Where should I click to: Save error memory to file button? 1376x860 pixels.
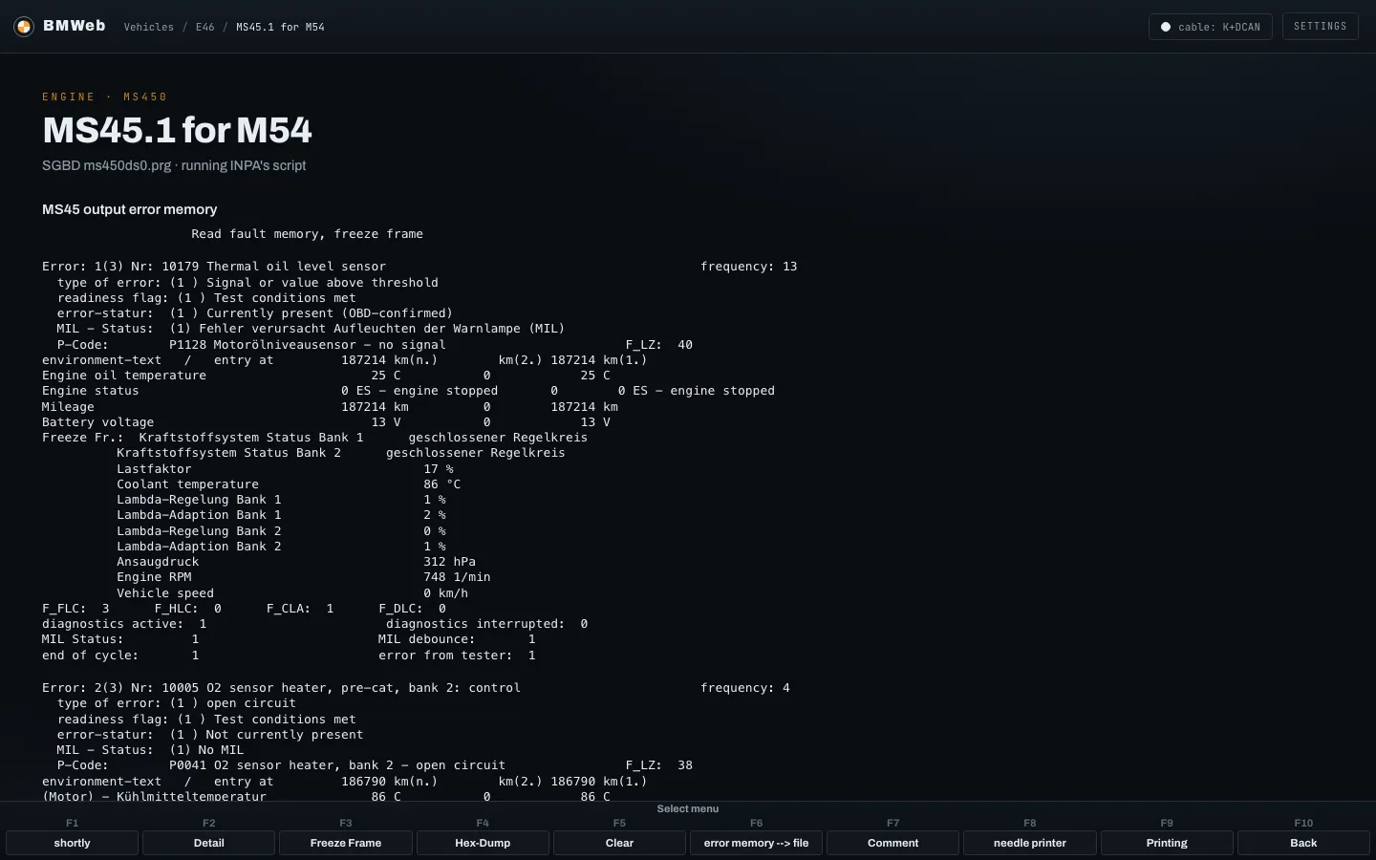[756, 843]
